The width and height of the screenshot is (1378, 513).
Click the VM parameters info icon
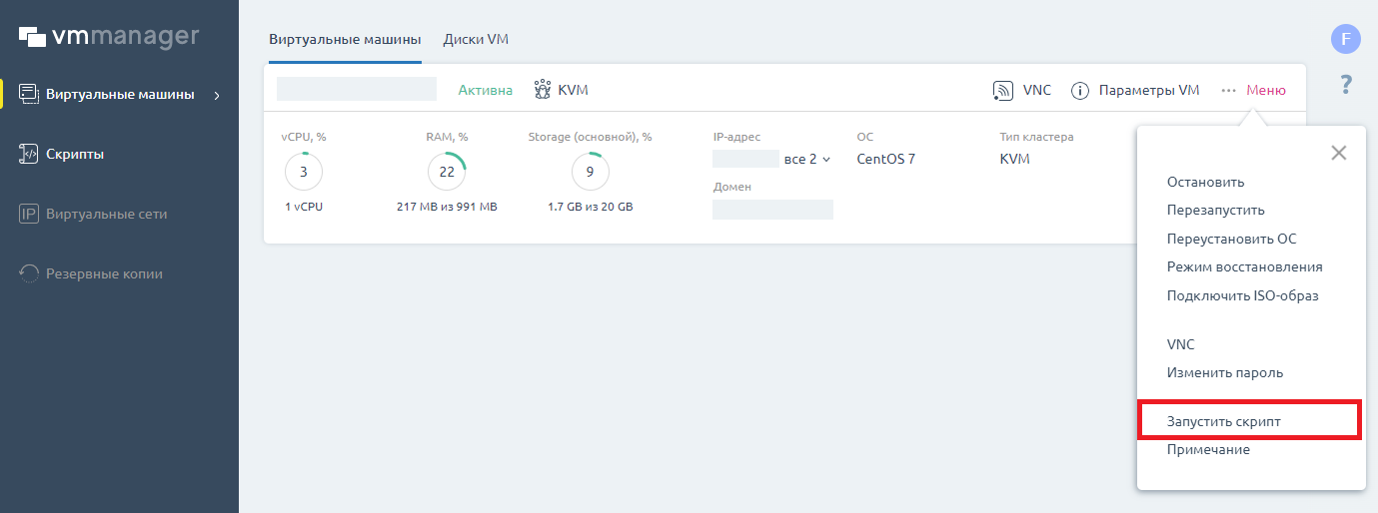coord(1079,91)
